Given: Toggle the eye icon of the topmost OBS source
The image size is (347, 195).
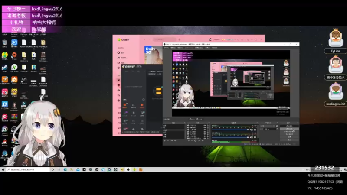Looking at the screenshot, I should pyautogui.click(x=205, y=126).
